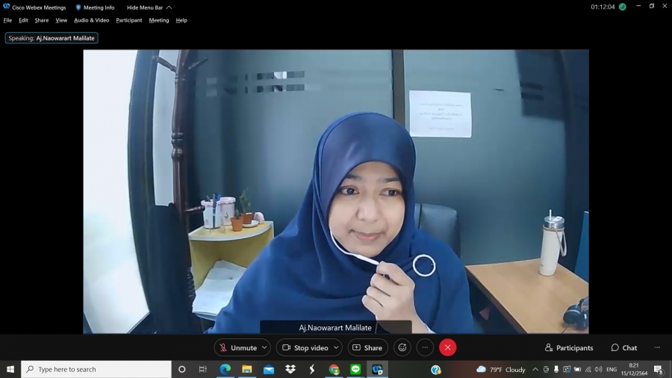Click the Windows taskbar search box

pyautogui.click(x=97, y=369)
